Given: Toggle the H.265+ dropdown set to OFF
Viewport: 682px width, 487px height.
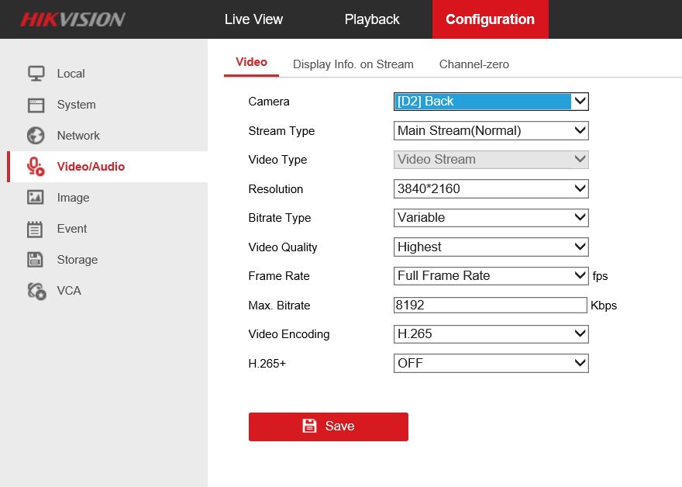Looking at the screenshot, I should (x=491, y=363).
